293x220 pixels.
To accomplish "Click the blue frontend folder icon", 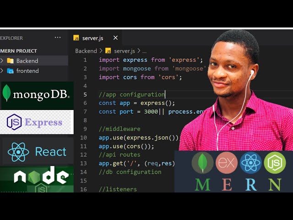I will (x=10, y=71).
